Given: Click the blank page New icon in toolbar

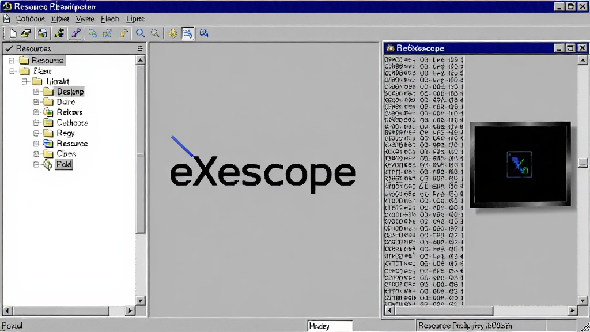Looking at the screenshot, I should coord(13,33).
